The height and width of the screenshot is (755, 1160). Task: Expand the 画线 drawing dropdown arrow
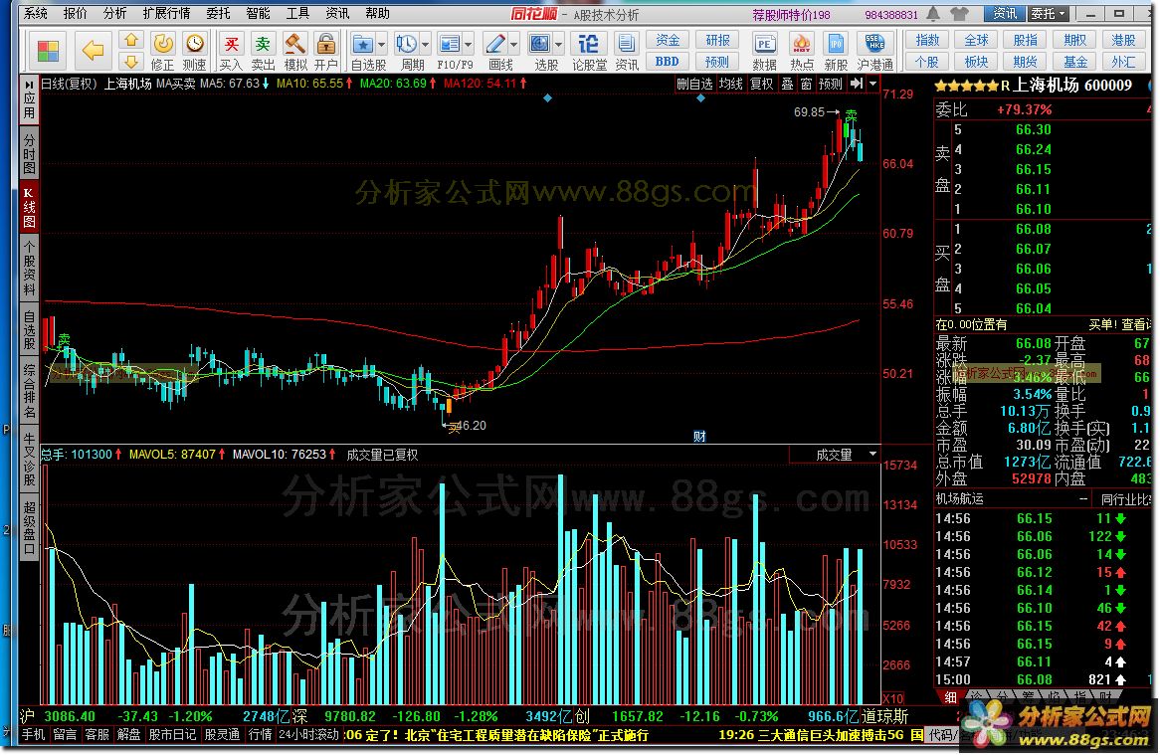click(514, 45)
